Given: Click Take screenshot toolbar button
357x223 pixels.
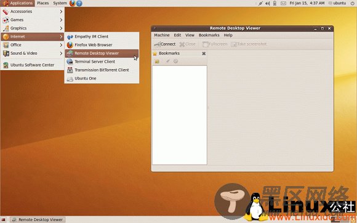Looking at the screenshot, I should (x=249, y=44).
